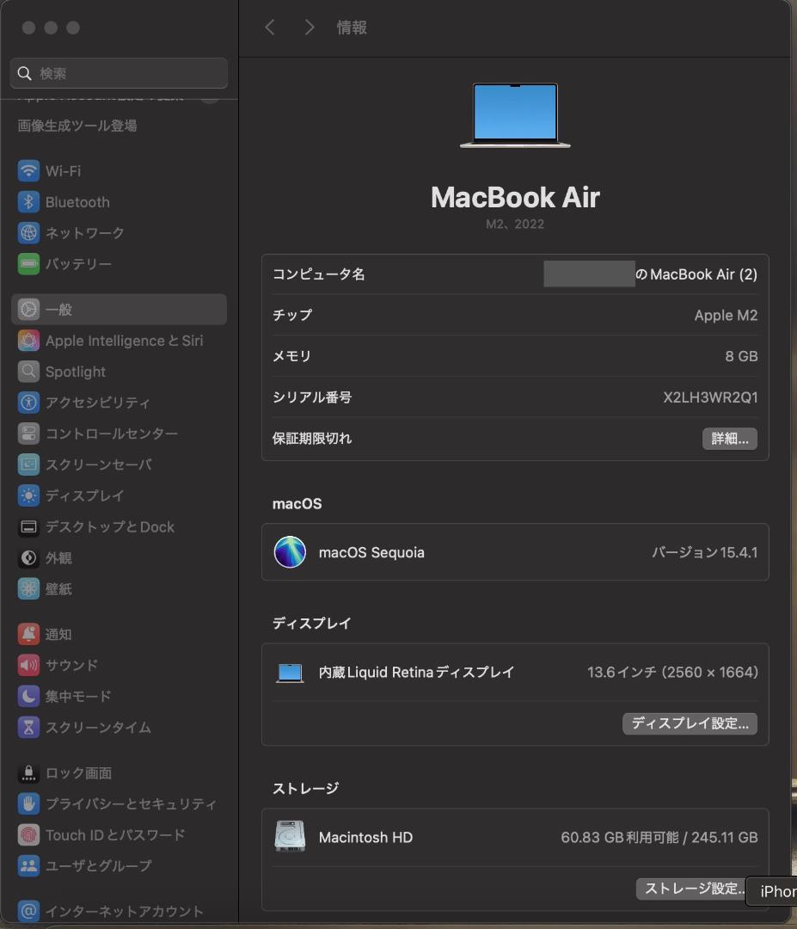Viewport: 797px width, 929px height.
Task: Click 詳細 next to 保証期限切れ
Action: point(729,439)
